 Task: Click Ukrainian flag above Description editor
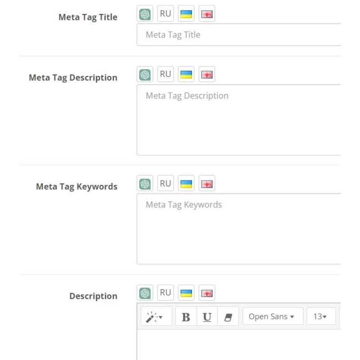(186, 292)
